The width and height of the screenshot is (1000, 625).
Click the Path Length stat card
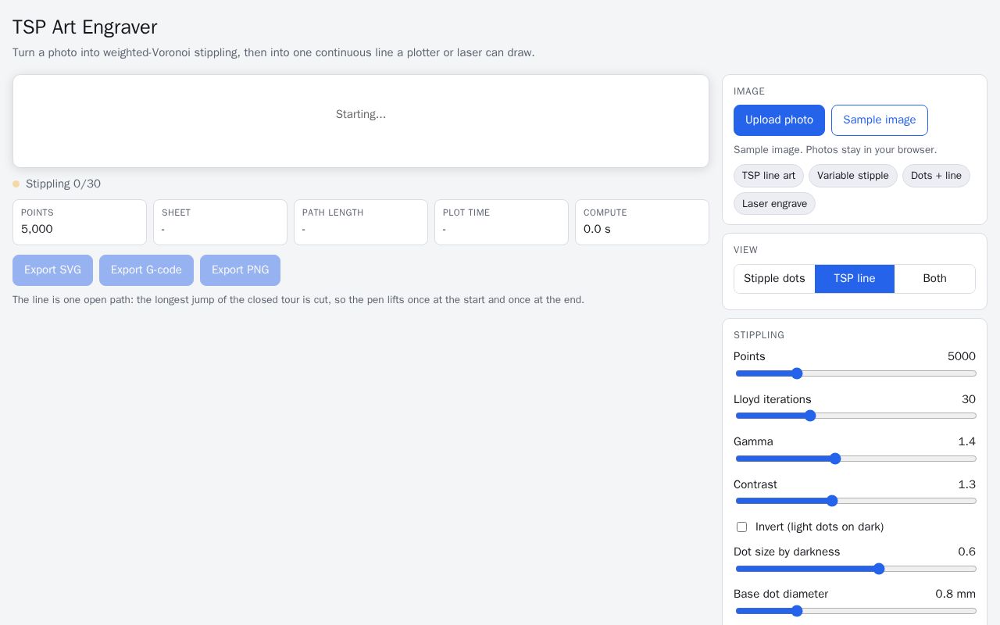tap(361, 222)
